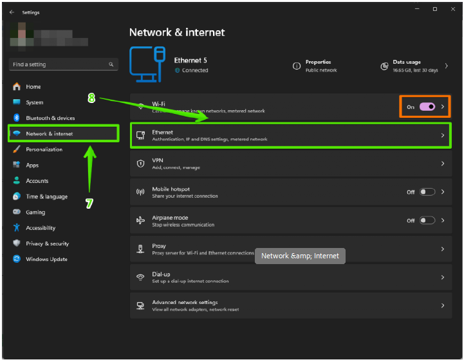The height and width of the screenshot is (362, 464).
Task: Select Personalization in the sidebar
Action: [x=44, y=149]
